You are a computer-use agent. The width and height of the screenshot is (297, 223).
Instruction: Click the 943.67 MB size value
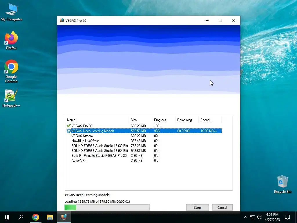[x=138, y=151]
